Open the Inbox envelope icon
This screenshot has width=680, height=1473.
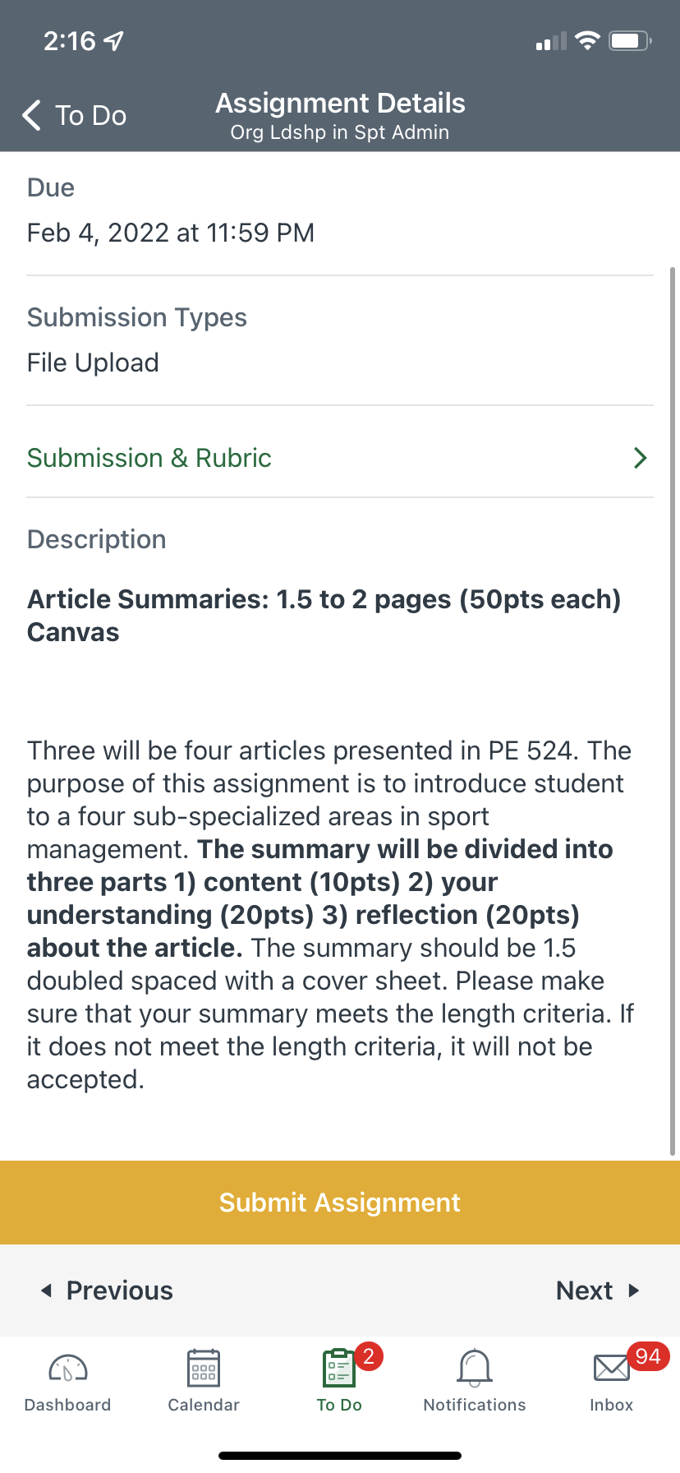pos(611,1369)
